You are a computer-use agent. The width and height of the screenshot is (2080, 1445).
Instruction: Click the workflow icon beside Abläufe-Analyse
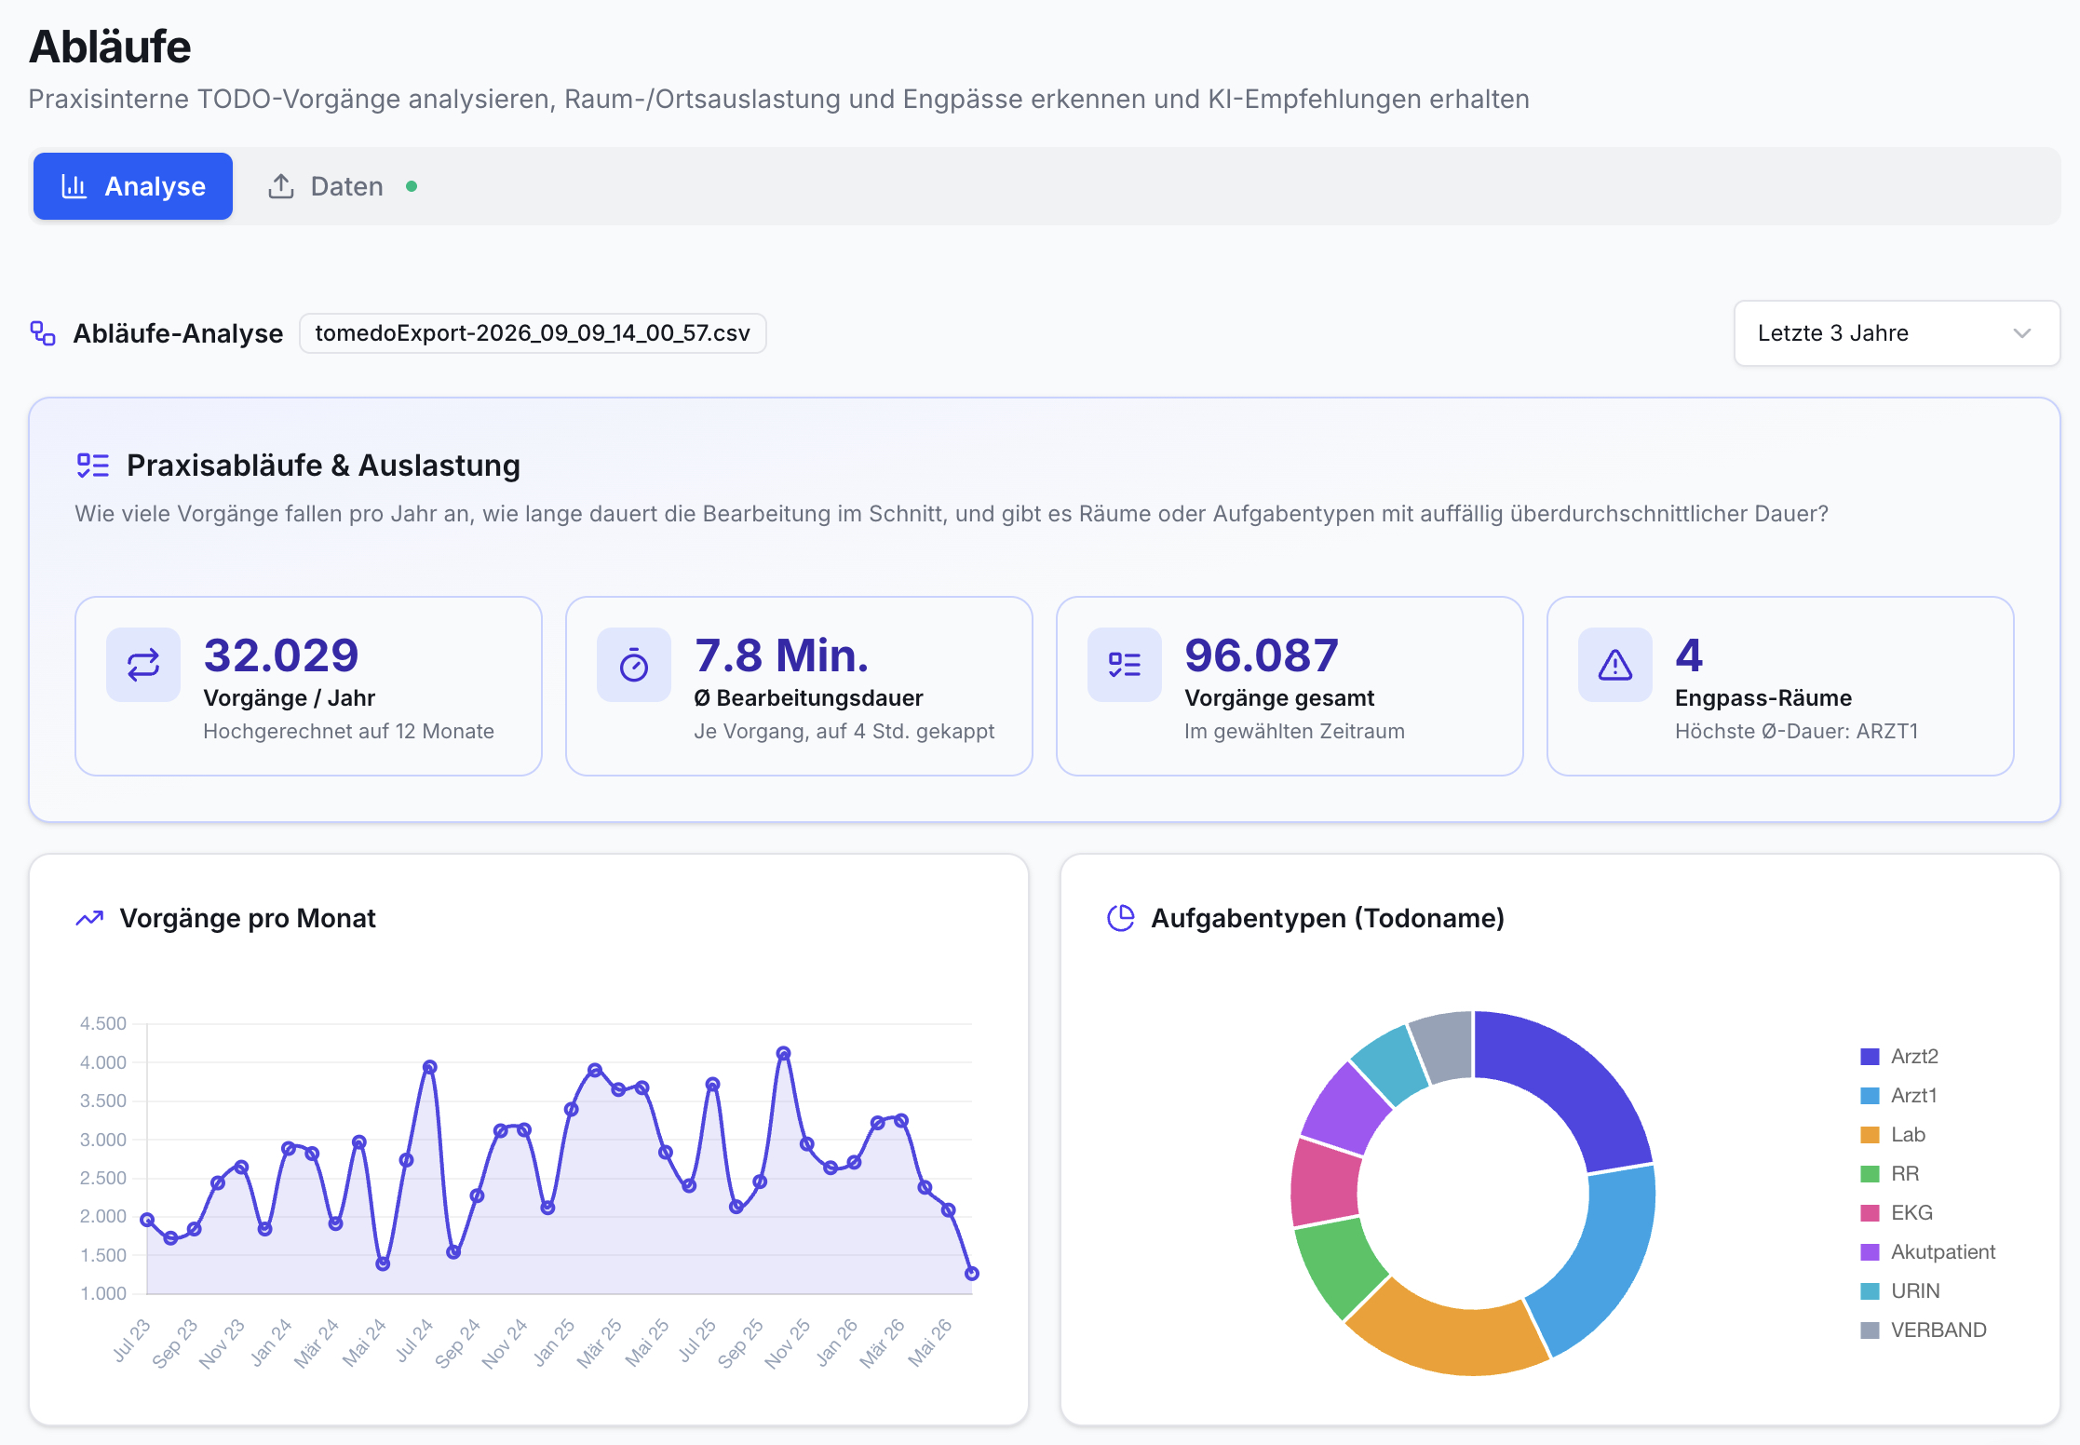(43, 333)
